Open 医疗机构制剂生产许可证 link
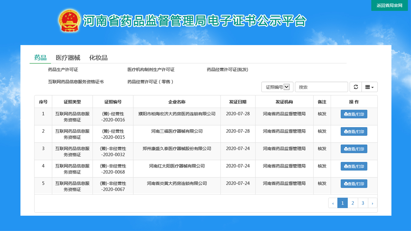411x231 pixels. click(151, 70)
